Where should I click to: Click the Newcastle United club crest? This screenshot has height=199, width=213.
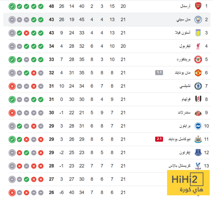[x=198, y=139]
